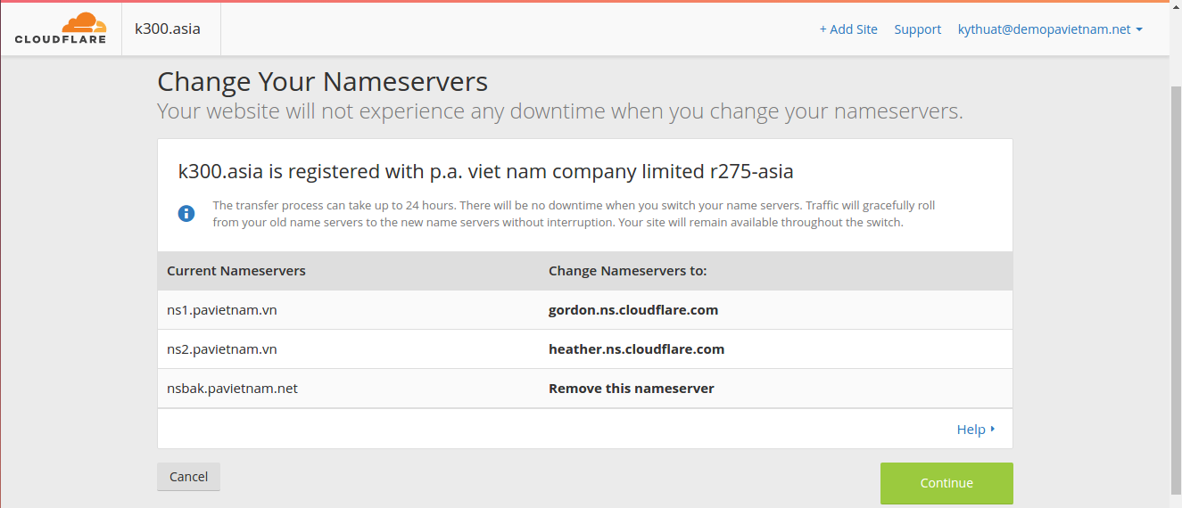The height and width of the screenshot is (508, 1182).
Task: Select gordon.ns.cloudflare.com nameserver text
Action: point(633,310)
